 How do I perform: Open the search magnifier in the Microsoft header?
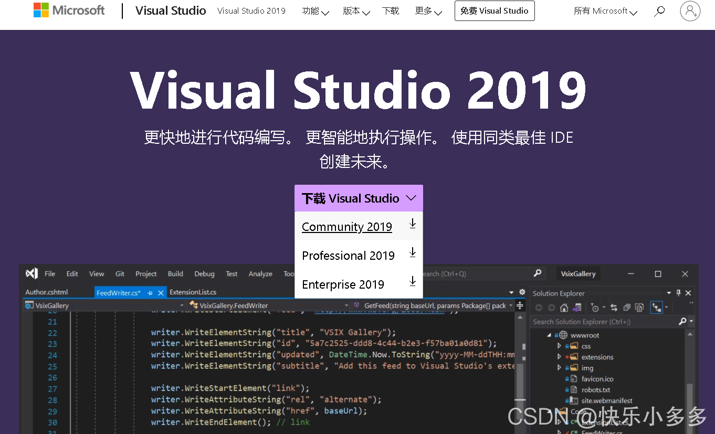(x=659, y=10)
